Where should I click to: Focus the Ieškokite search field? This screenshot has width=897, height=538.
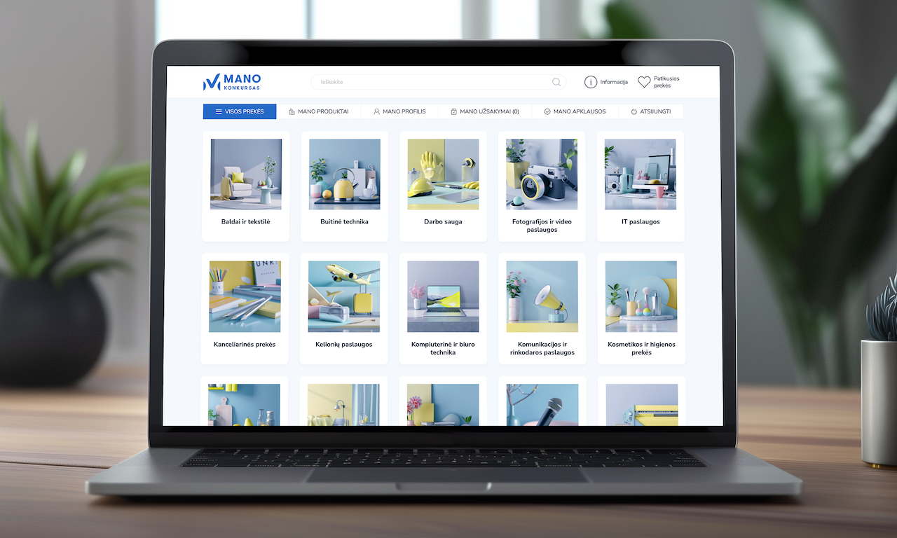tap(438, 82)
